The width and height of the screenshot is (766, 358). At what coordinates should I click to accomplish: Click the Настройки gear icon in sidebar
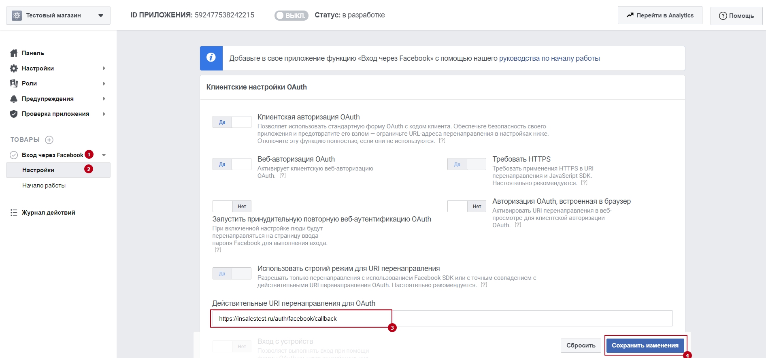click(14, 68)
